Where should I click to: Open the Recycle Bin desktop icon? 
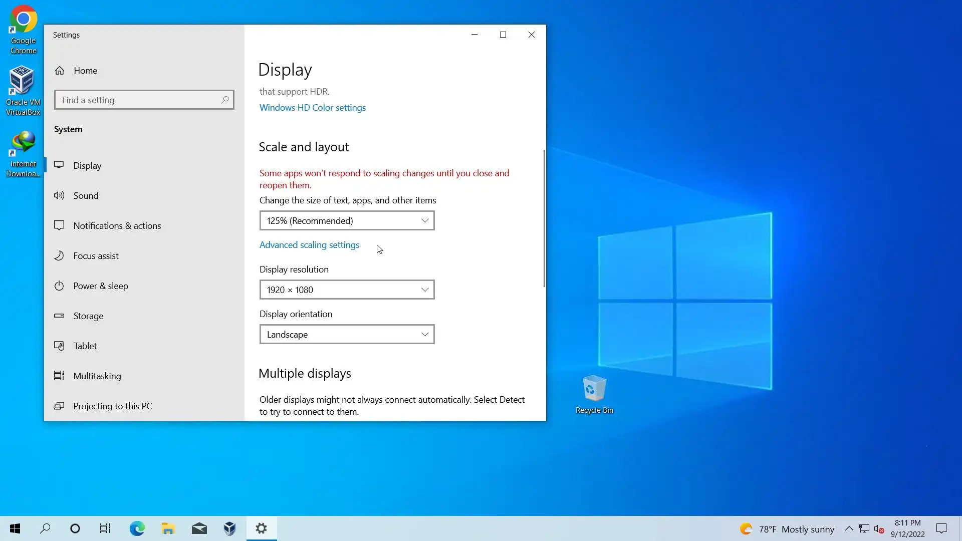[594, 394]
